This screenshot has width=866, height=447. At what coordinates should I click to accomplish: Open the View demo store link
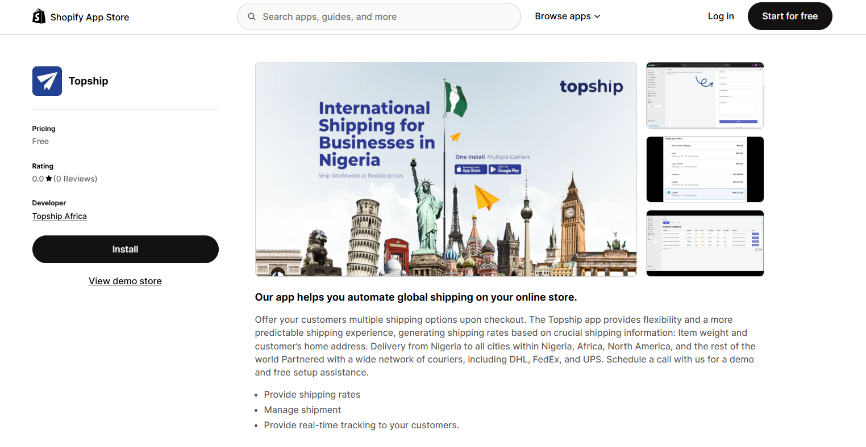coord(125,281)
